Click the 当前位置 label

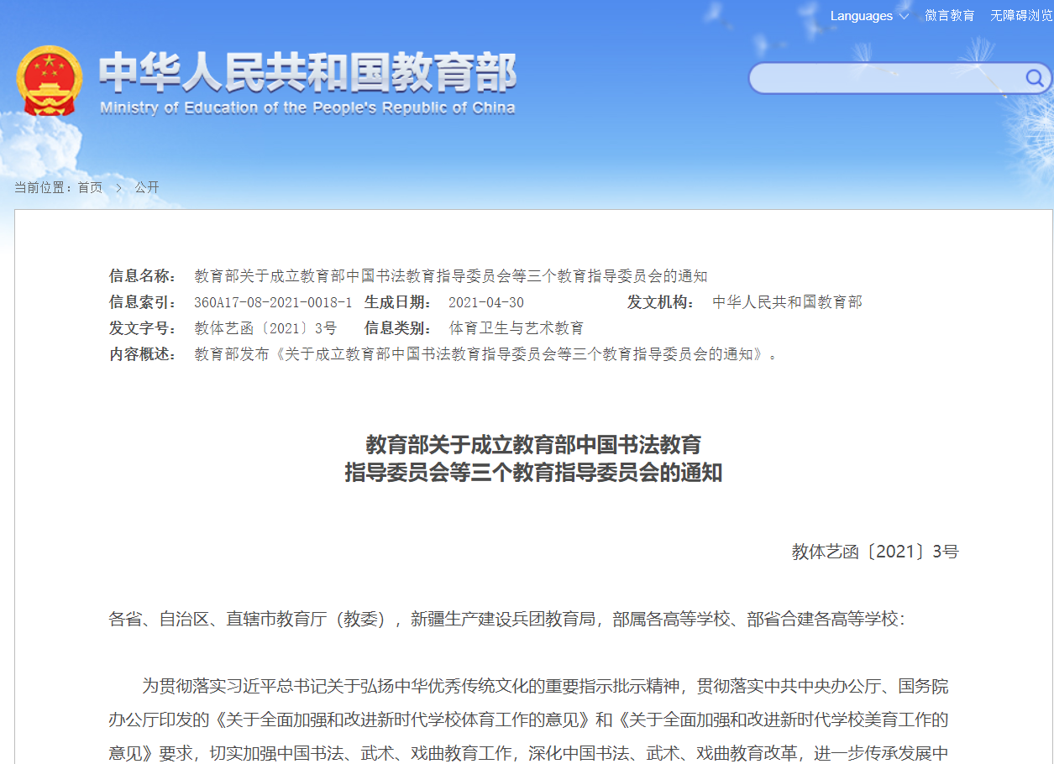pos(44,187)
